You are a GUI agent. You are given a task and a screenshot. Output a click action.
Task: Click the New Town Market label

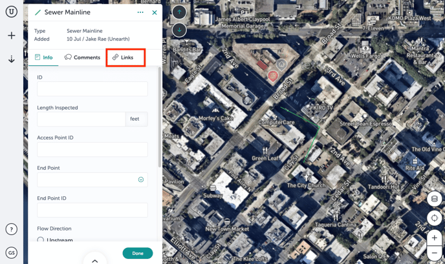coord(227,229)
